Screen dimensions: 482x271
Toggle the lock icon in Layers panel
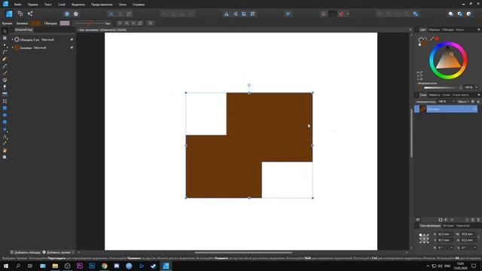[x=478, y=102]
